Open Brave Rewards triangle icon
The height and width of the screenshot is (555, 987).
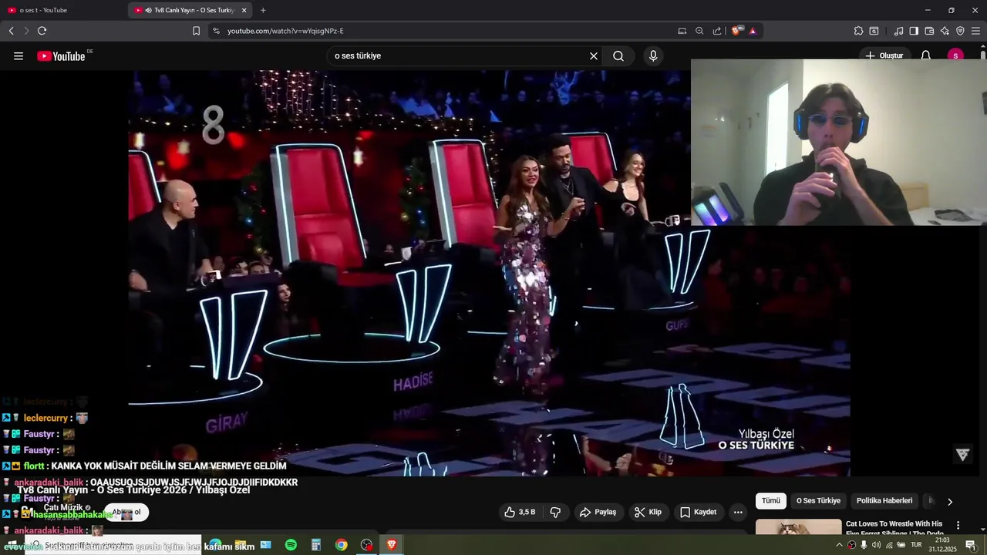click(753, 31)
